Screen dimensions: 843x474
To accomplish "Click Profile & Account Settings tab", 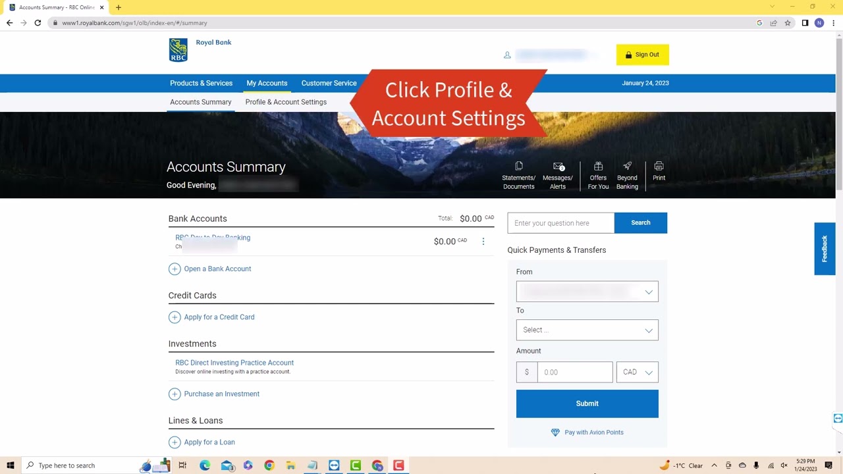I will (x=286, y=102).
